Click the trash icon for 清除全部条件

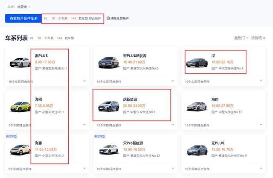(x=108, y=18)
